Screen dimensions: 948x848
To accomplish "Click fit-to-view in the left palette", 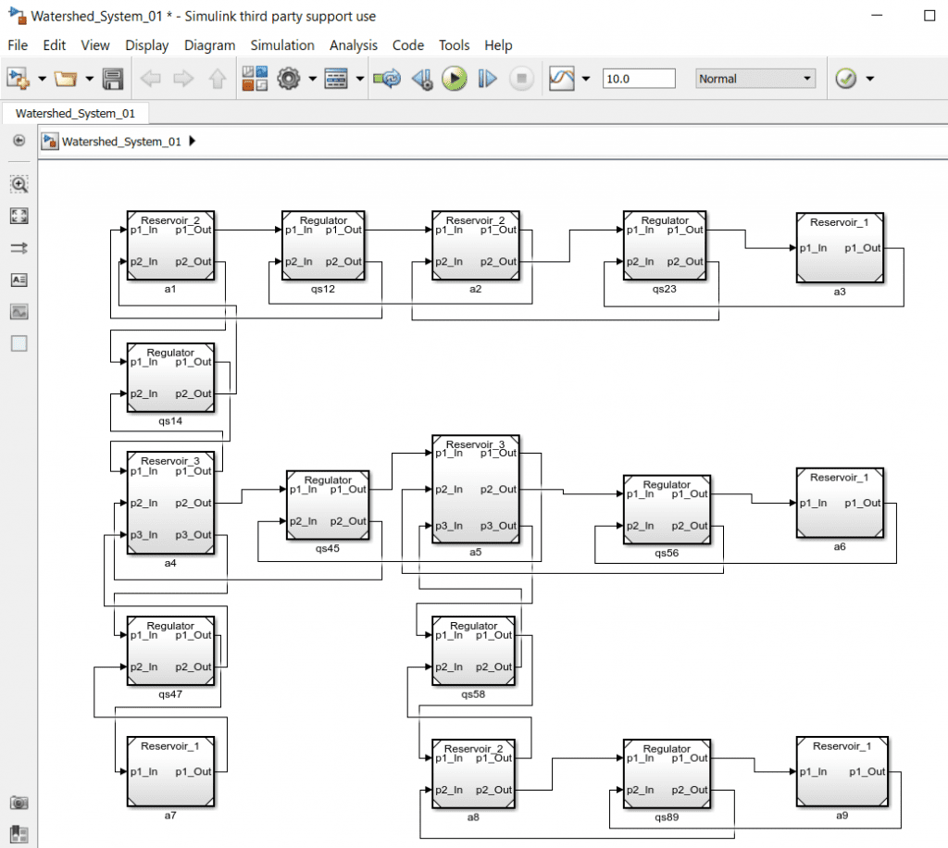I will click(19, 216).
